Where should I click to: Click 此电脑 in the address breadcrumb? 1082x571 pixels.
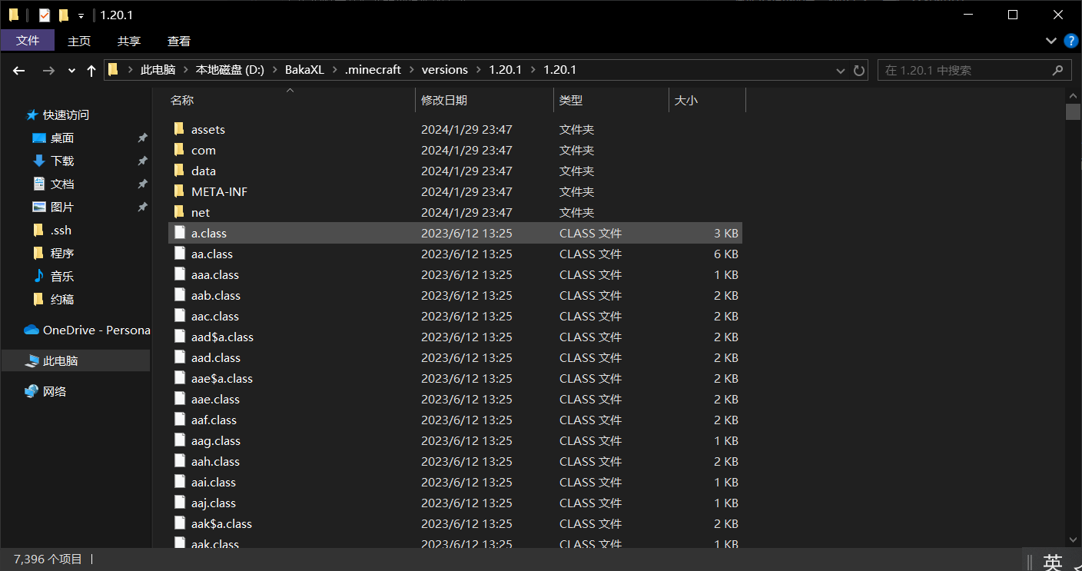pos(158,70)
